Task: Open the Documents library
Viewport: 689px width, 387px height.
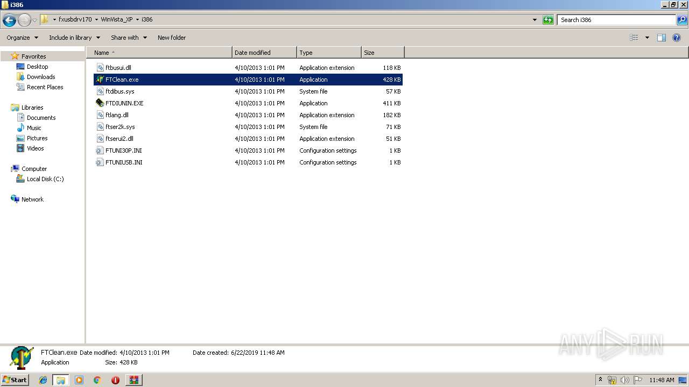Action: [41, 118]
